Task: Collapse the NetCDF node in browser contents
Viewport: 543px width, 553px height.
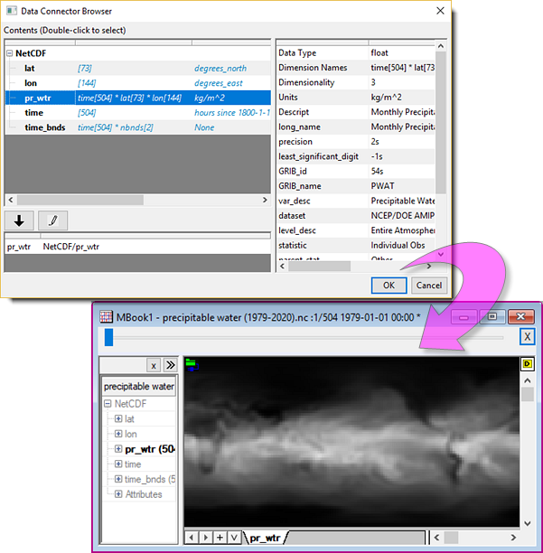Action: 10,53
